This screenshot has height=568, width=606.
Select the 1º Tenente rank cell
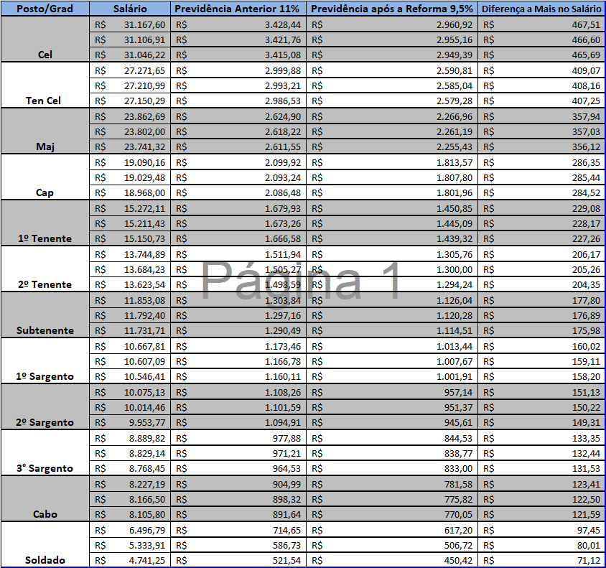pyautogui.click(x=45, y=238)
